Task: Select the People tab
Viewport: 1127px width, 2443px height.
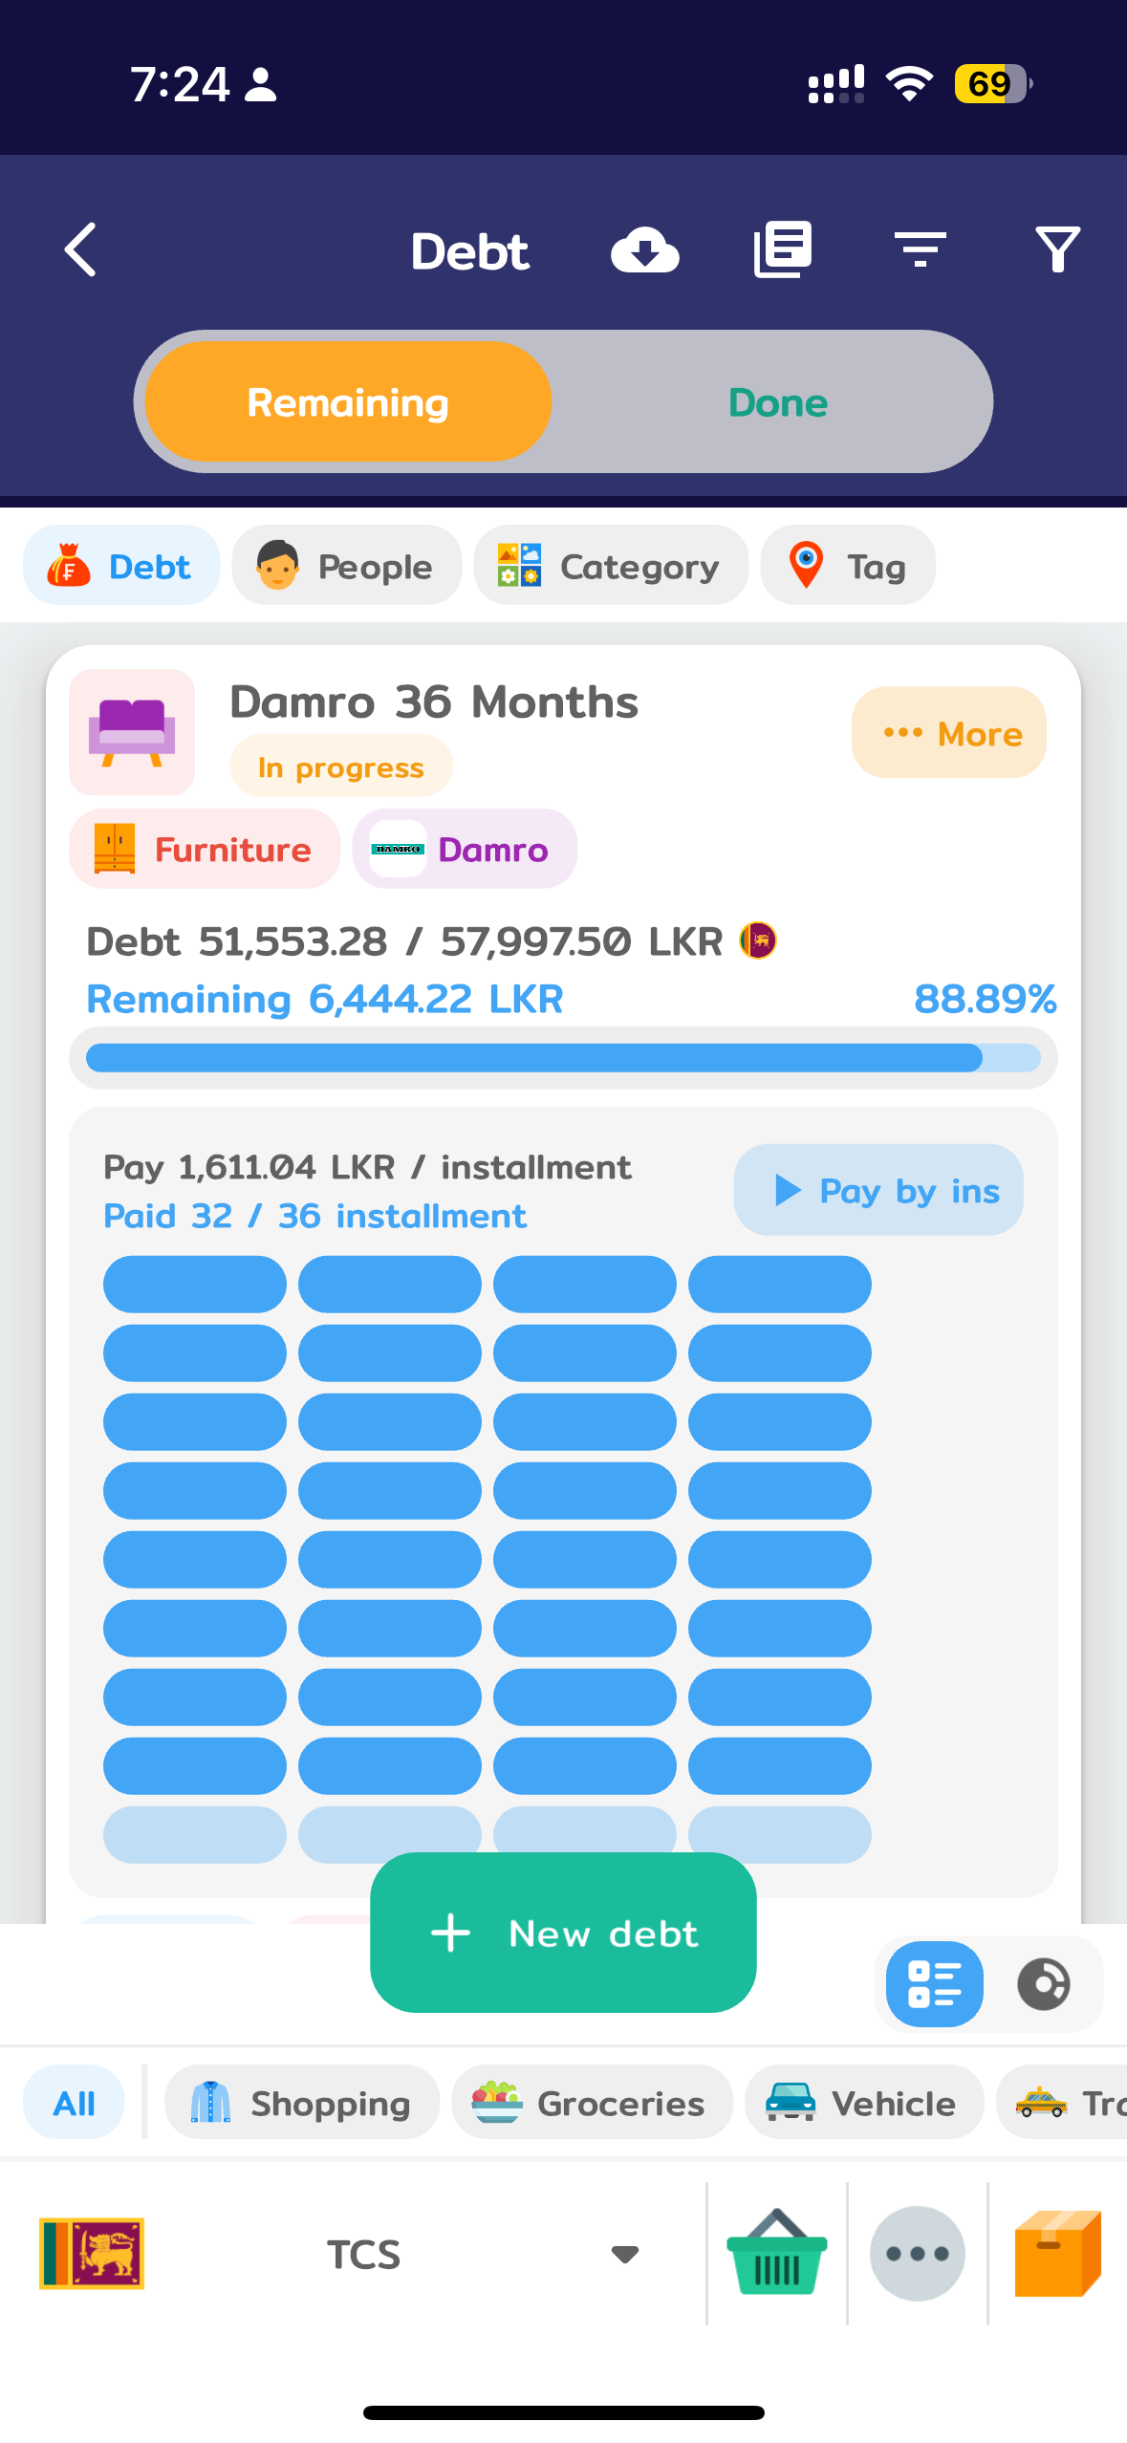Action: click(347, 566)
